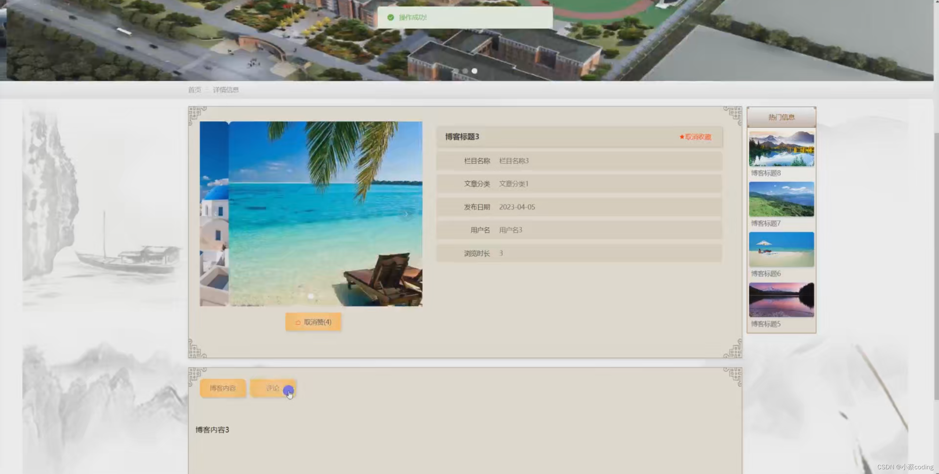939x474 pixels.
Task: Click the 详情信息 breadcrumb label
Action: pyautogui.click(x=226, y=90)
